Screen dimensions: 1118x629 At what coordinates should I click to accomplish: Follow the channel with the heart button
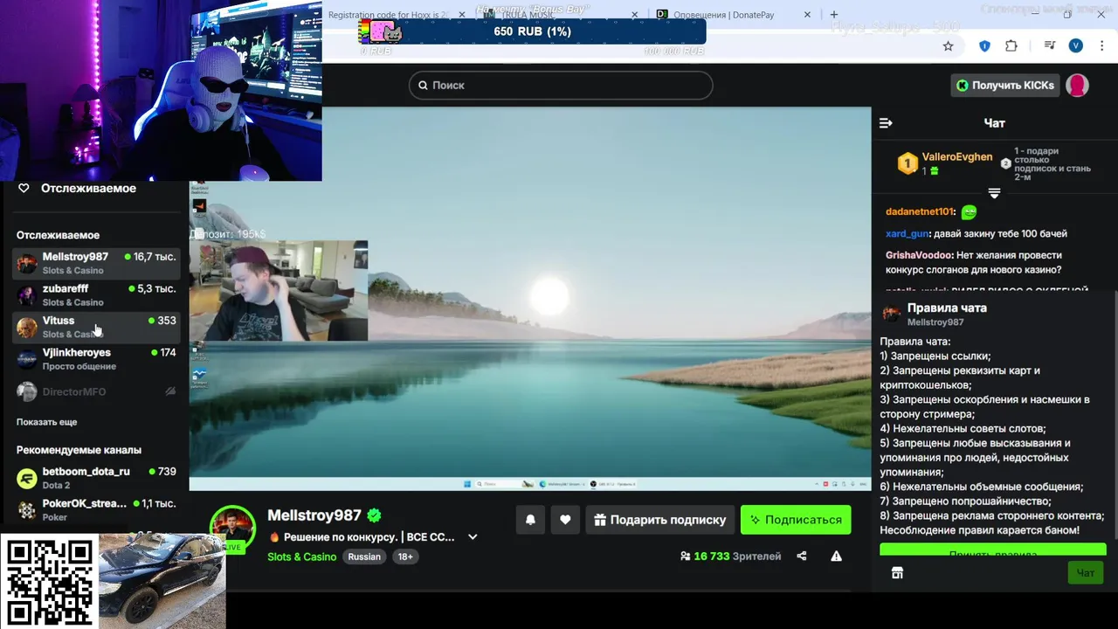[565, 520]
